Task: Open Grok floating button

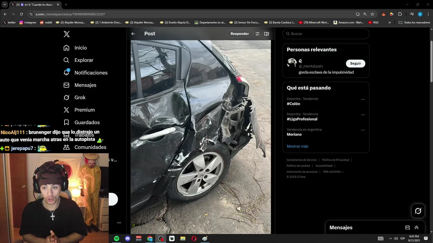Action: [418, 211]
